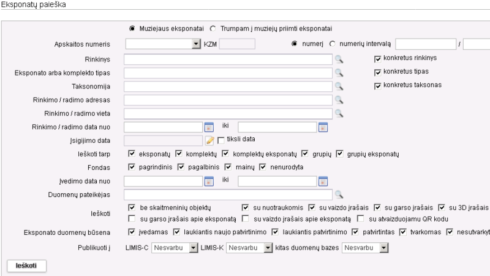The image size is (490, 276).
Task: Toggle laukiantis patvirtinimo checkbox
Action: 275,232
